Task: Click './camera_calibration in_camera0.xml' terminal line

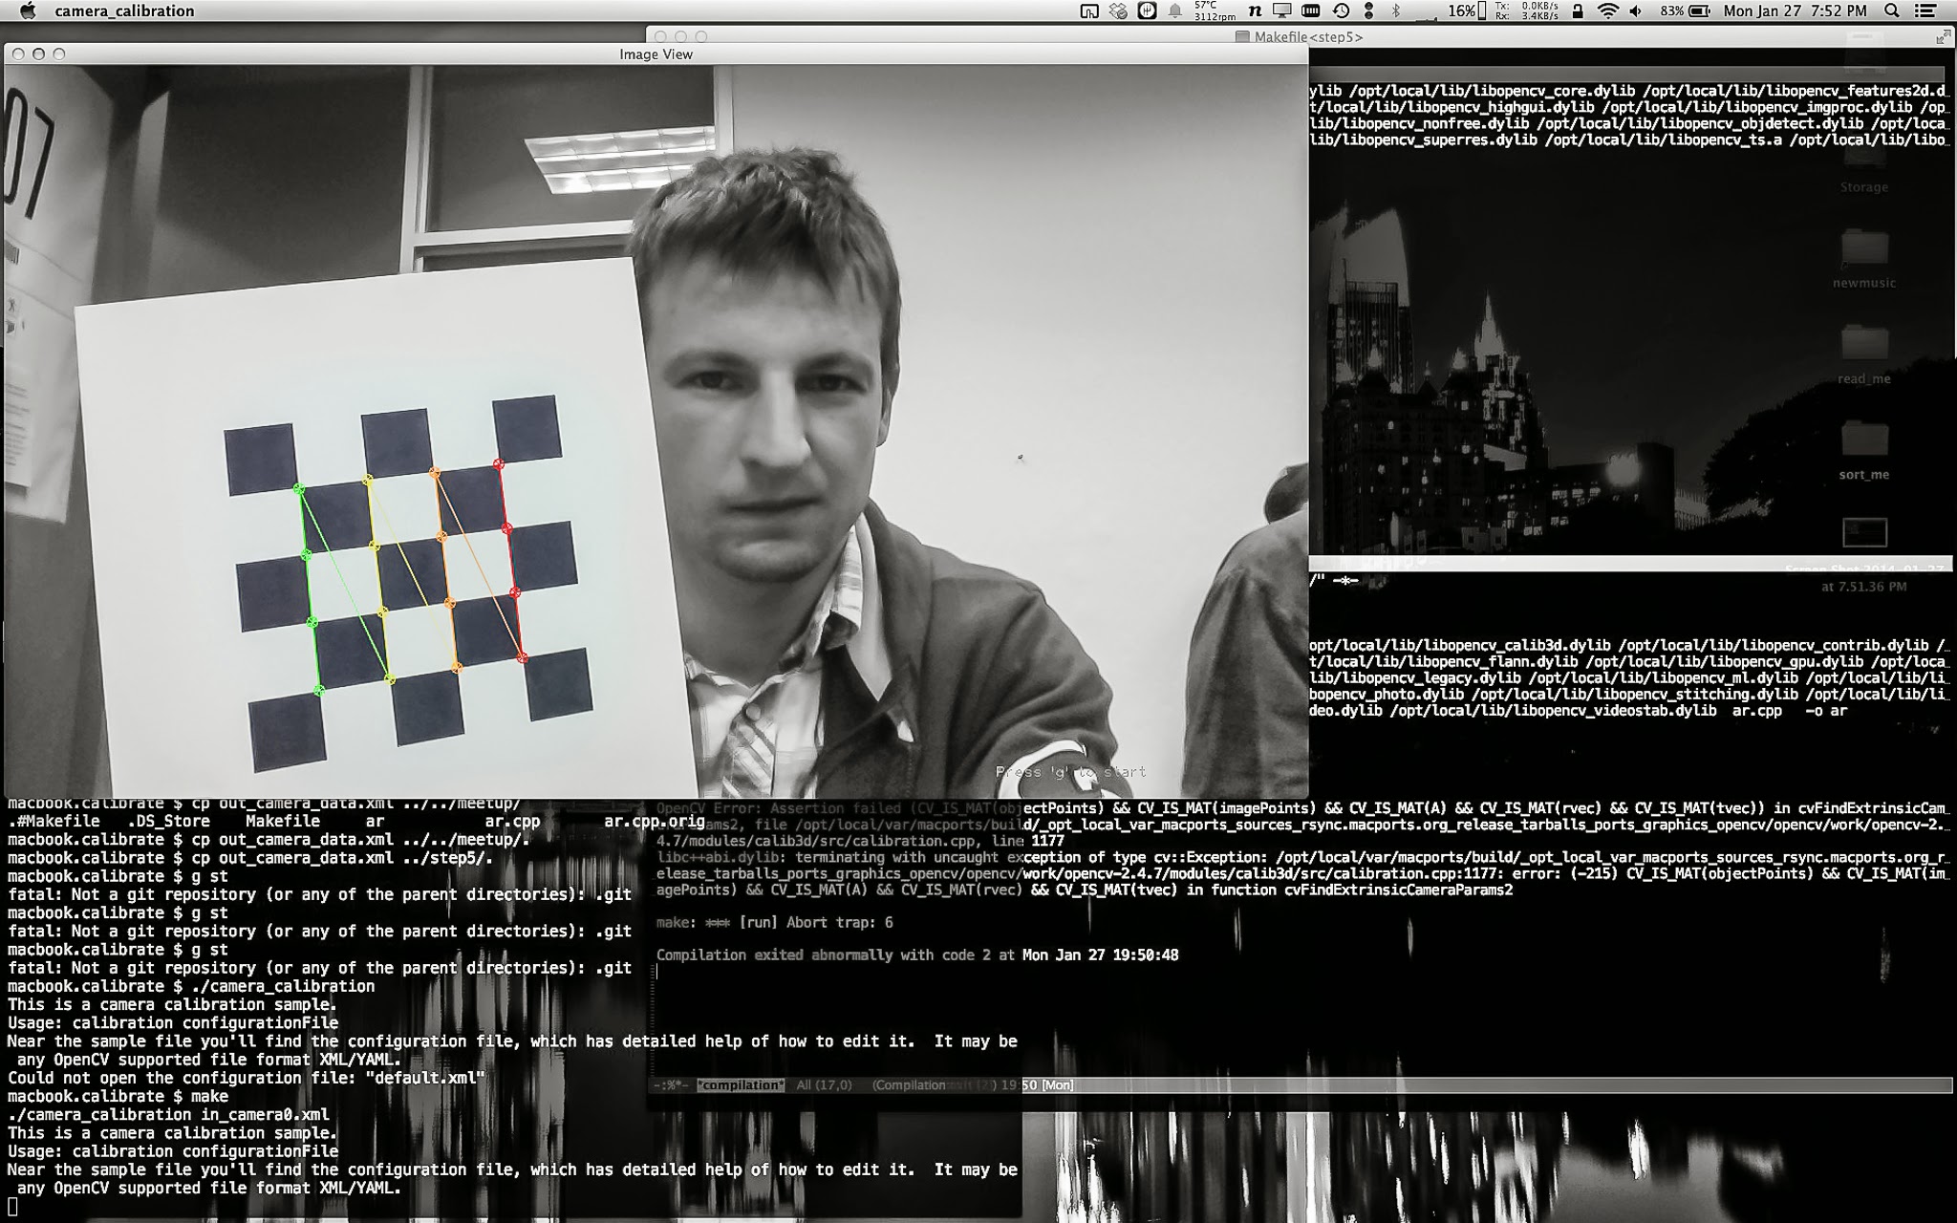Action: [x=168, y=1114]
